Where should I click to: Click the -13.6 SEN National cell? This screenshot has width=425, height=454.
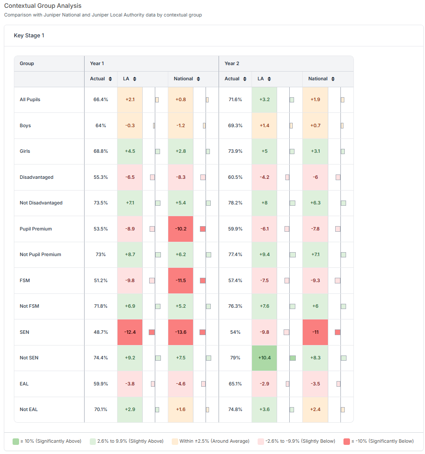[181, 332]
